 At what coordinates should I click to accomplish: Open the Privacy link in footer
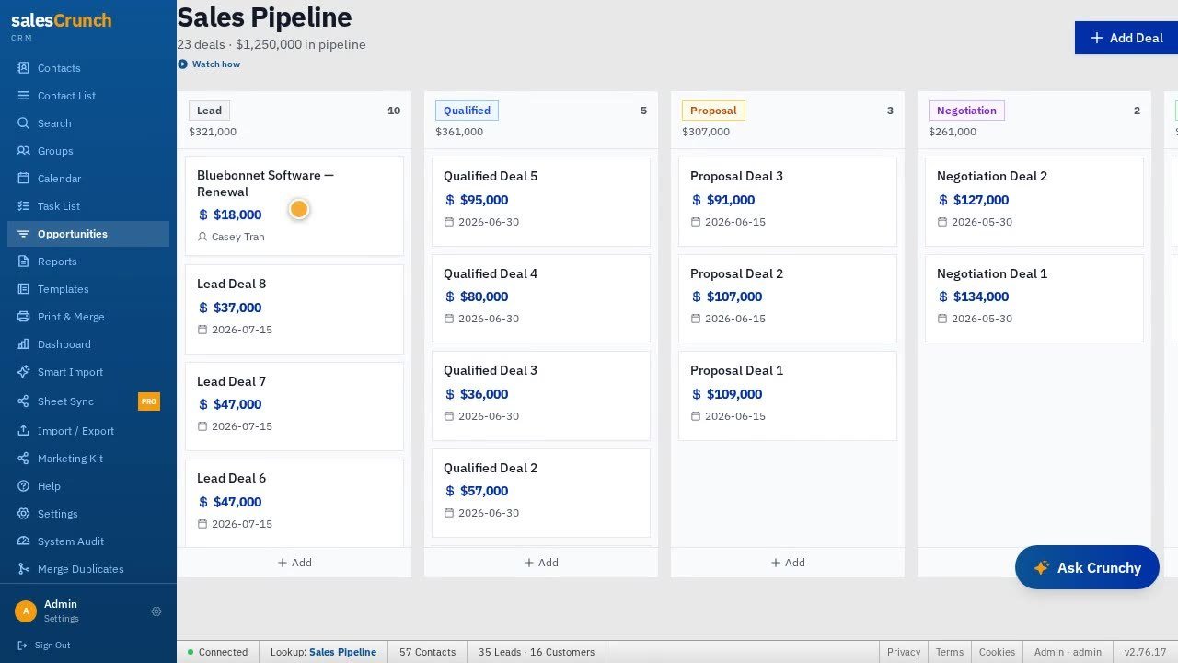(904, 652)
